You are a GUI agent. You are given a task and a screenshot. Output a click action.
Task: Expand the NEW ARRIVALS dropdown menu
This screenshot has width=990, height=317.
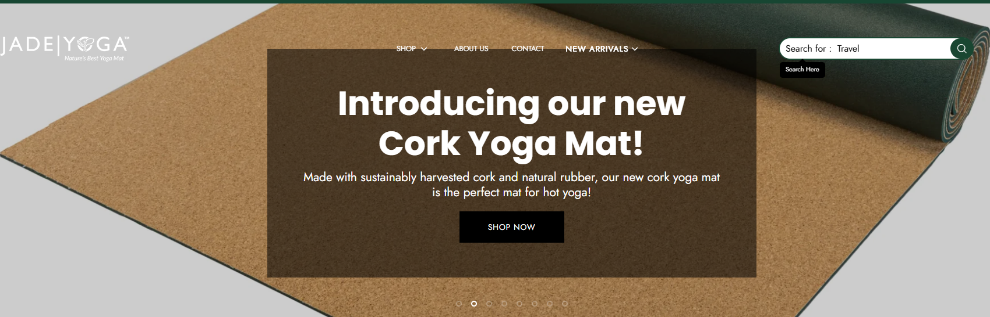(602, 49)
